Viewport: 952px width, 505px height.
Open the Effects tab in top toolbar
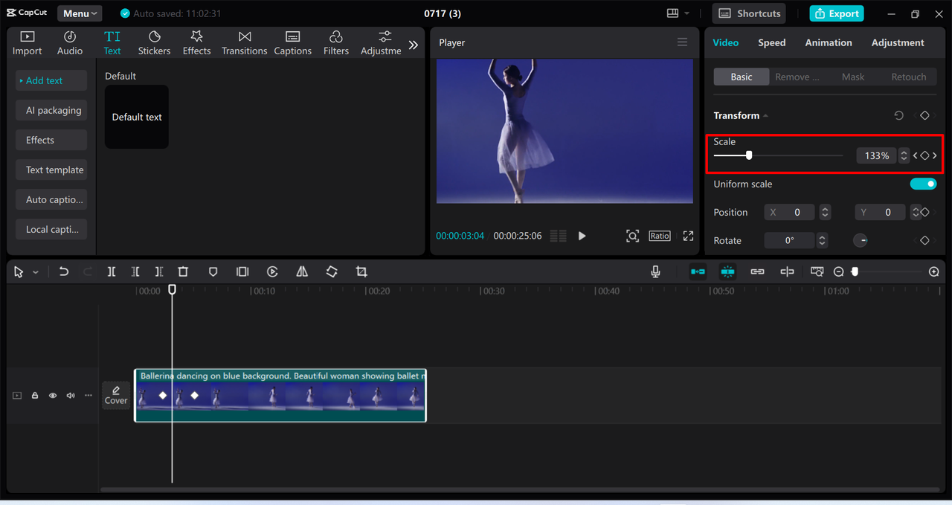[x=196, y=43]
